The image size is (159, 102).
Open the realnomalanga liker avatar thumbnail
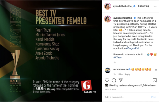click(x=107, y=85)
